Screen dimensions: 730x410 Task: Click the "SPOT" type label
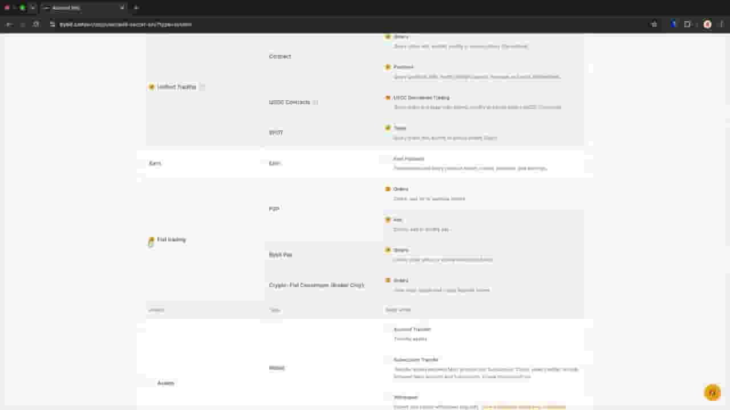tap(276, 133)
